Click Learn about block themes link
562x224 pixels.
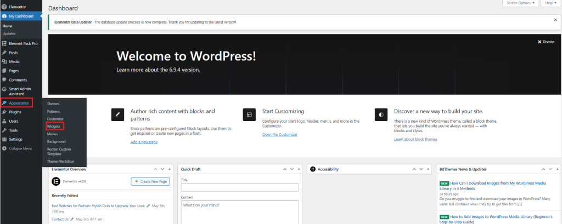[x=415, y=139]
